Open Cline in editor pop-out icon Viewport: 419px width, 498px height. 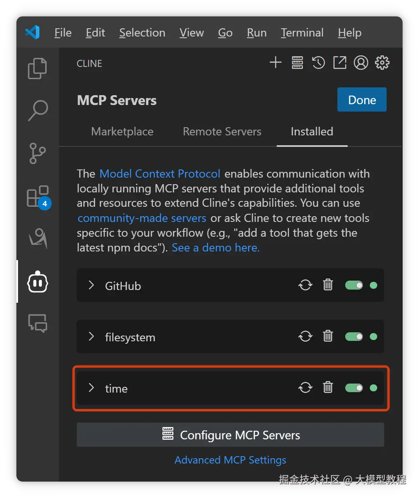pyautogui.click(x=339, y=63)
